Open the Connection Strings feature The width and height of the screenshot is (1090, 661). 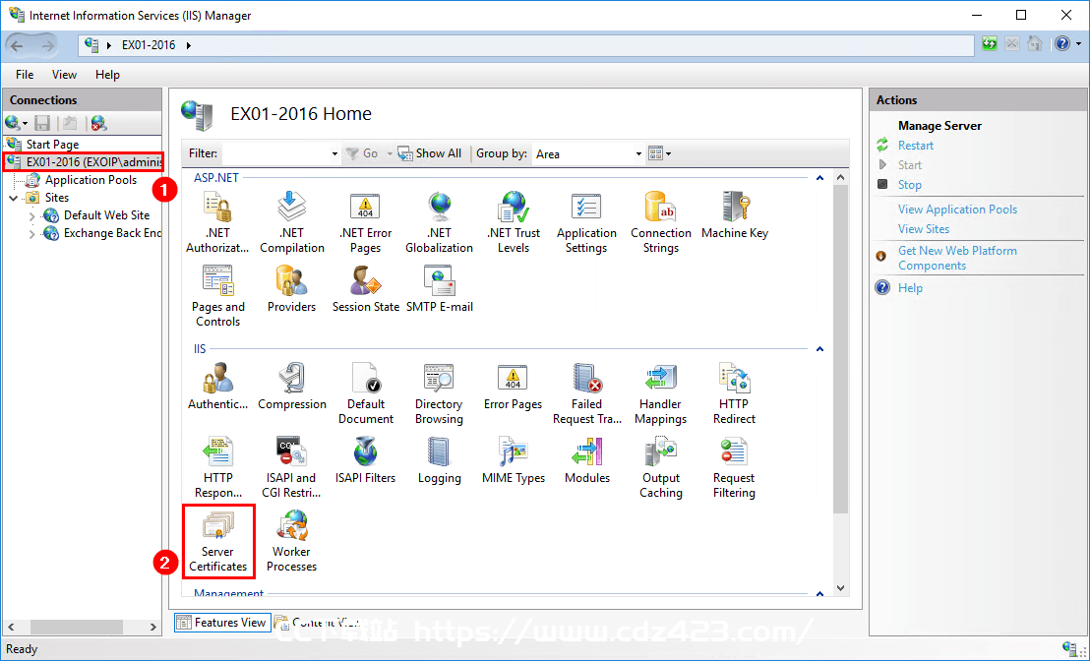pos(661,222)
